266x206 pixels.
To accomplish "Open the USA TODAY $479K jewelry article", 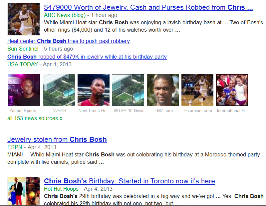I will [87, 57].
